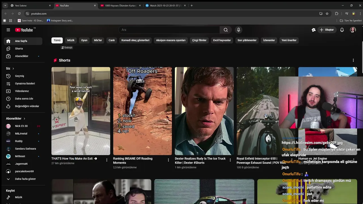The image size is (363, 204).
Task: Select Aksiyon-macera oyunları chip
Action: point(171,40)
